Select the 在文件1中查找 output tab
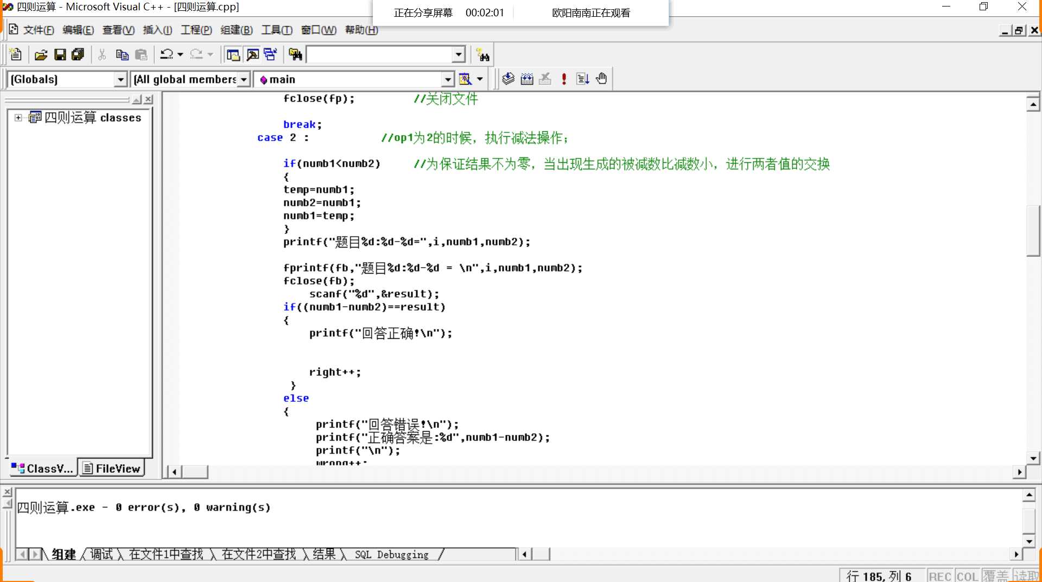The image size is (1042, 582). point(166,554)
